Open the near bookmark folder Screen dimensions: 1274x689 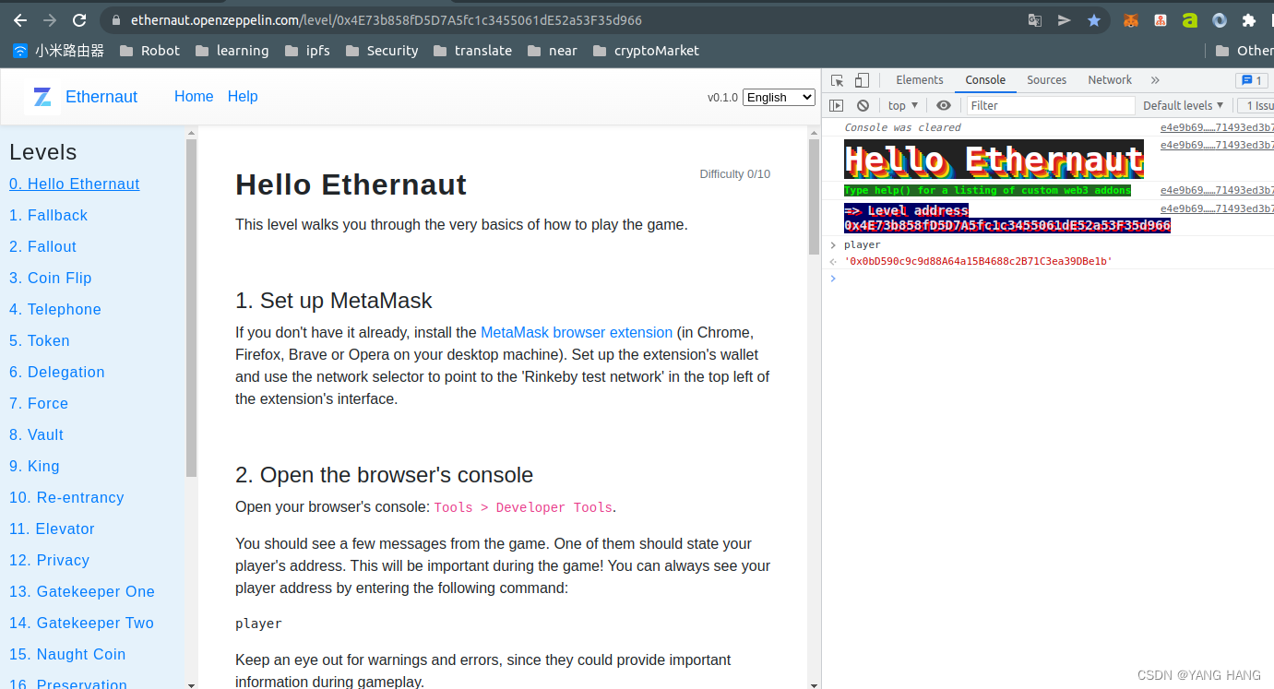pos(553,51)
